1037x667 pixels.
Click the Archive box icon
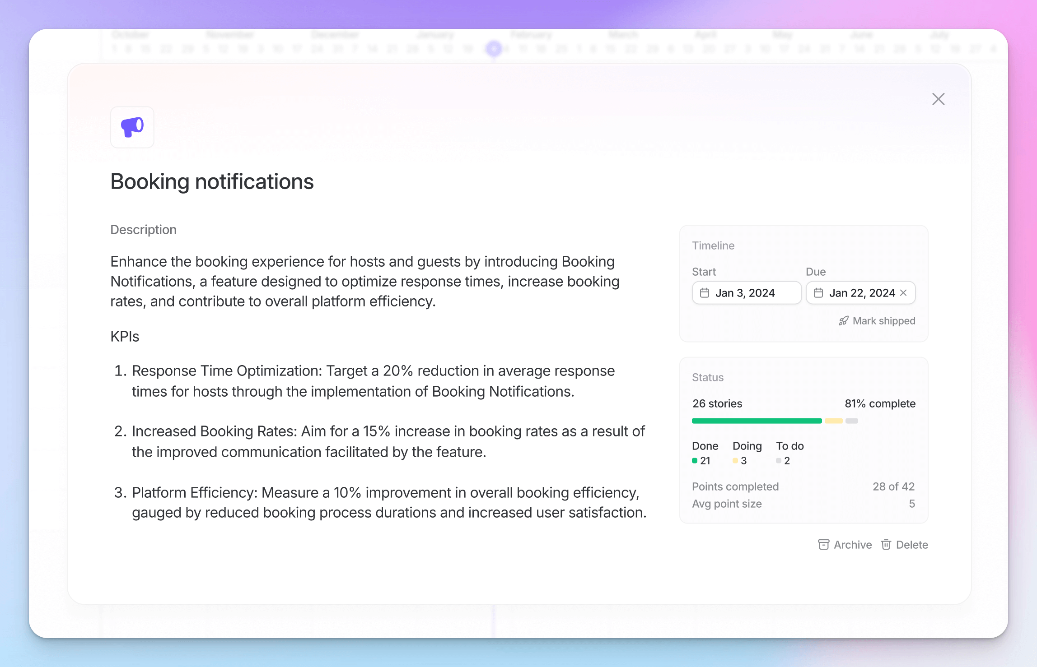(x=823, y=545)
